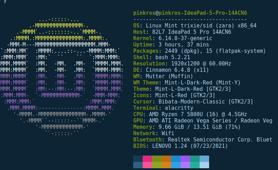This screenshot has height=170, width=278.
Task: Click the pinkros@pinkros-IdeaPad hostname title
Action: click(x=190, y=13)
